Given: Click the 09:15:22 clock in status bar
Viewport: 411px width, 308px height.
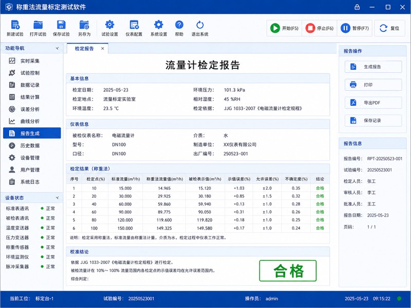Looking at the screenshot, I should [x=382, y=299].
